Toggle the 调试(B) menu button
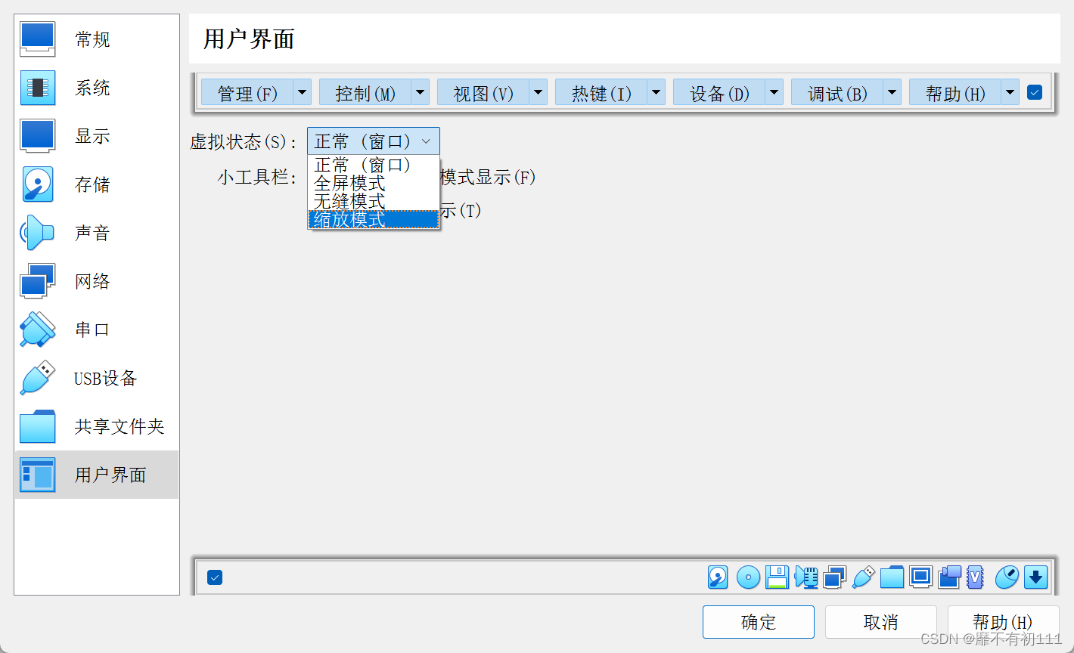This screenshot has height=653, width=1074. tap(837, 93)
